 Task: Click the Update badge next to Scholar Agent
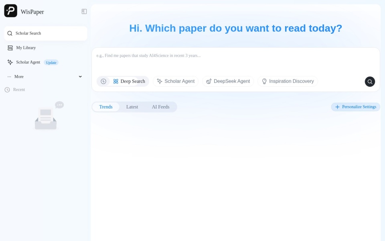[51, 63]
